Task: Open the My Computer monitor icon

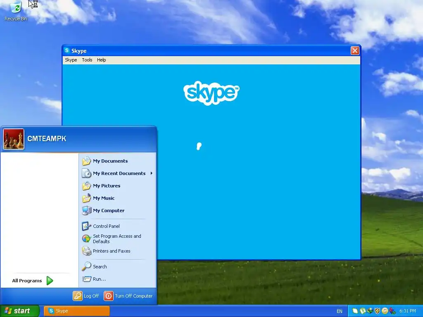Action: click(x=86, y=211)
